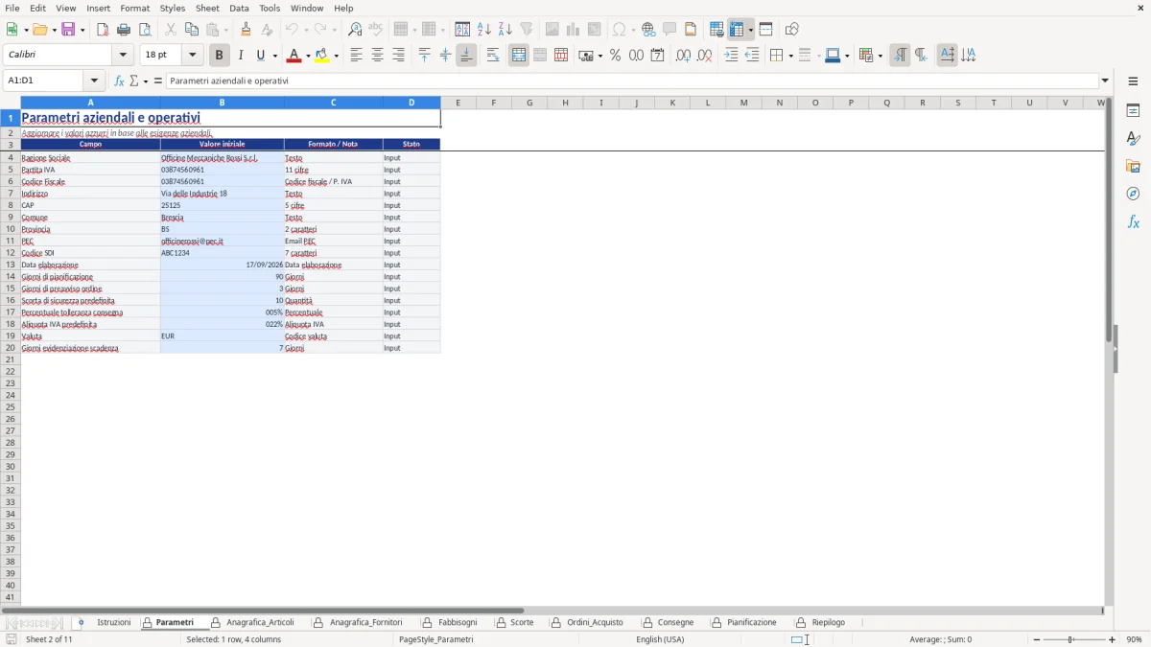Toggle Bold formatting

coord(220,56)
